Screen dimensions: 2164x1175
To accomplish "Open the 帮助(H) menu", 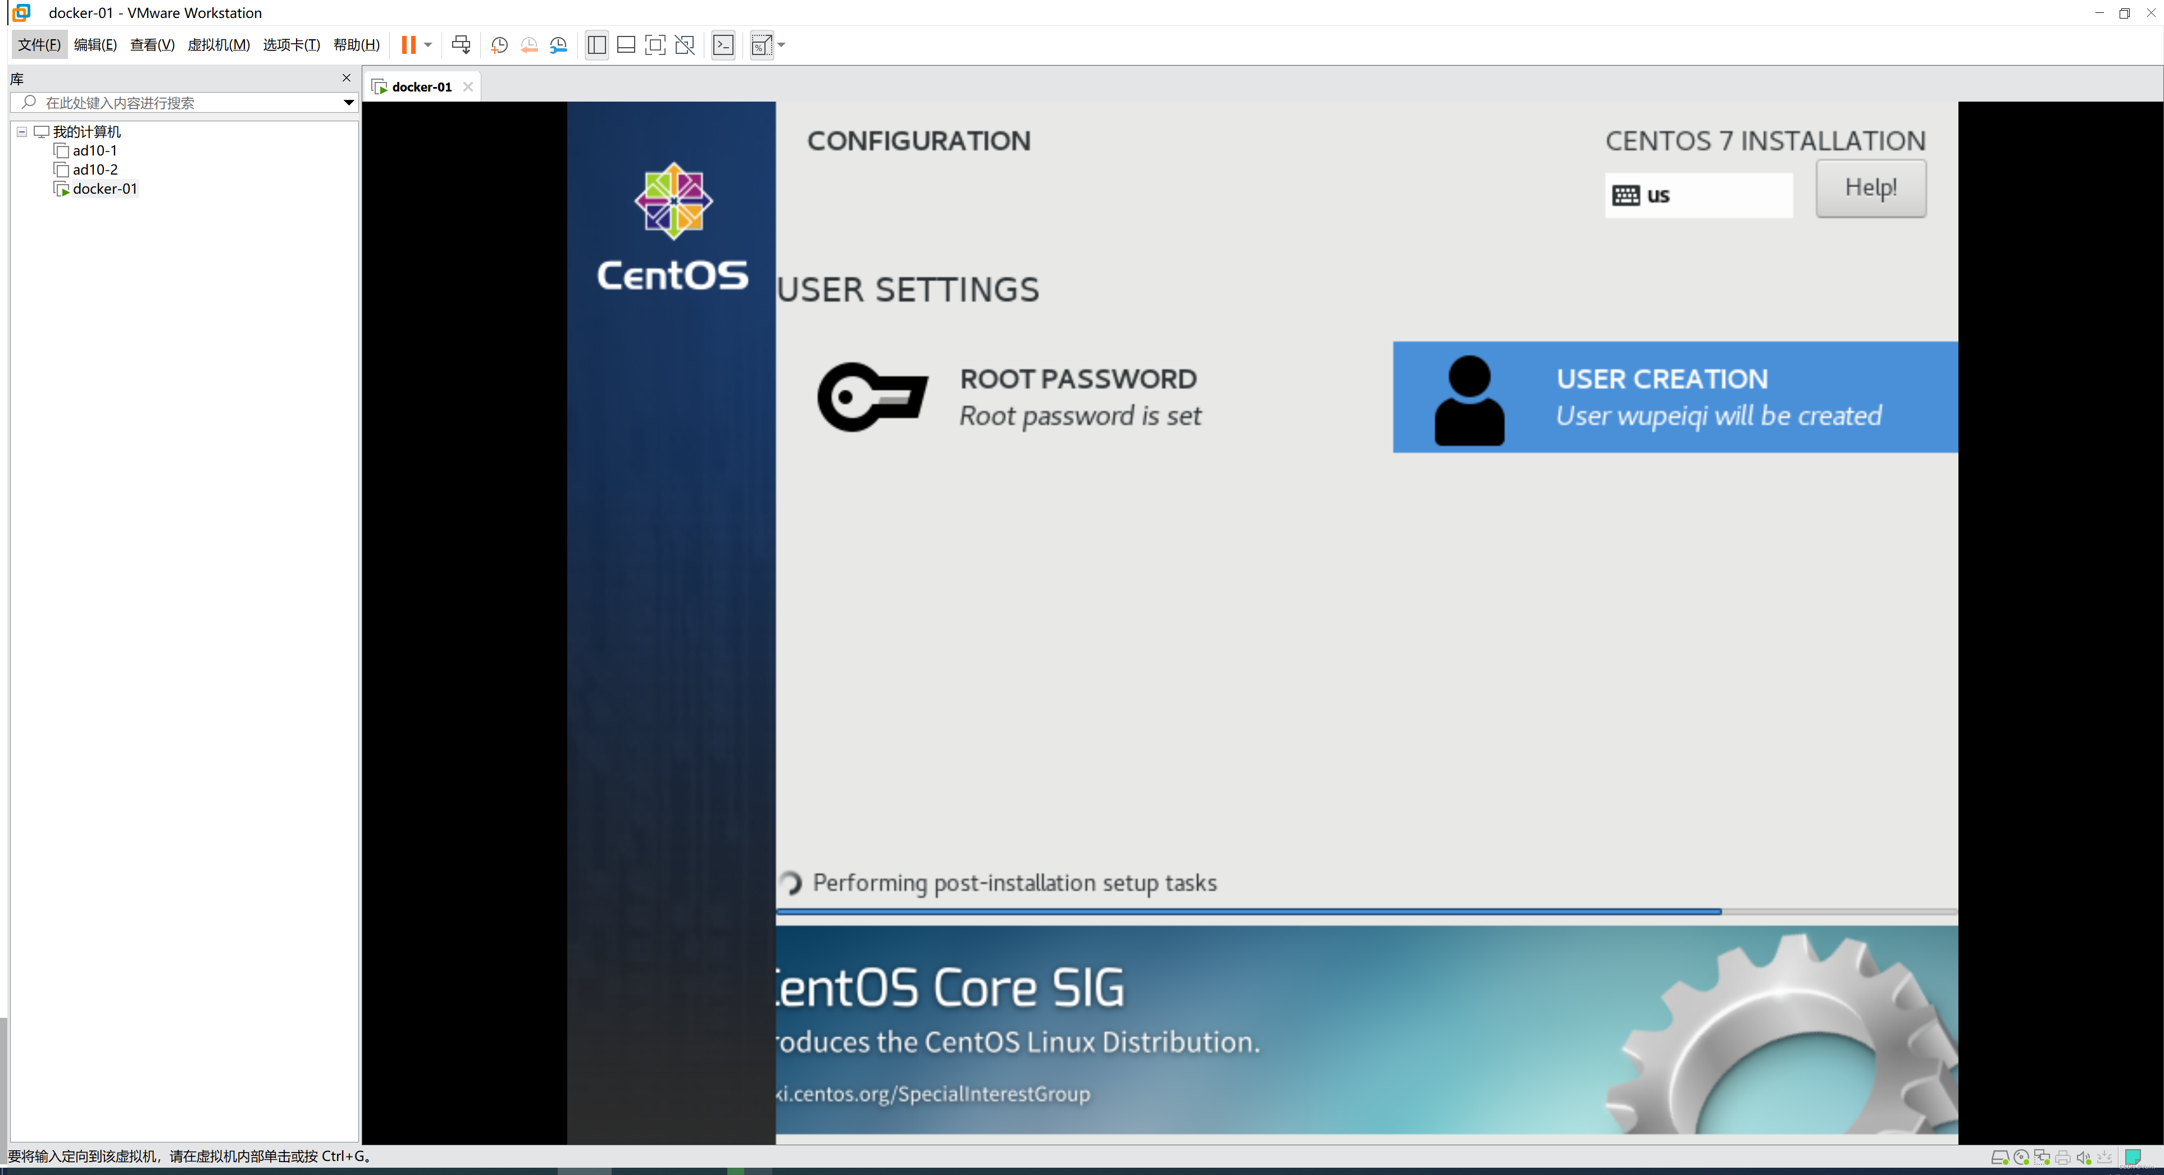I will pos(356,44).
